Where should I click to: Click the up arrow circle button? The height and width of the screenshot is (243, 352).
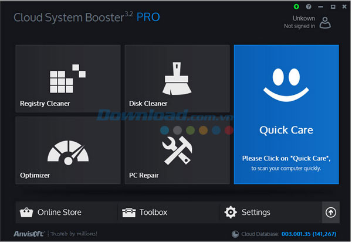click(331, 213)
